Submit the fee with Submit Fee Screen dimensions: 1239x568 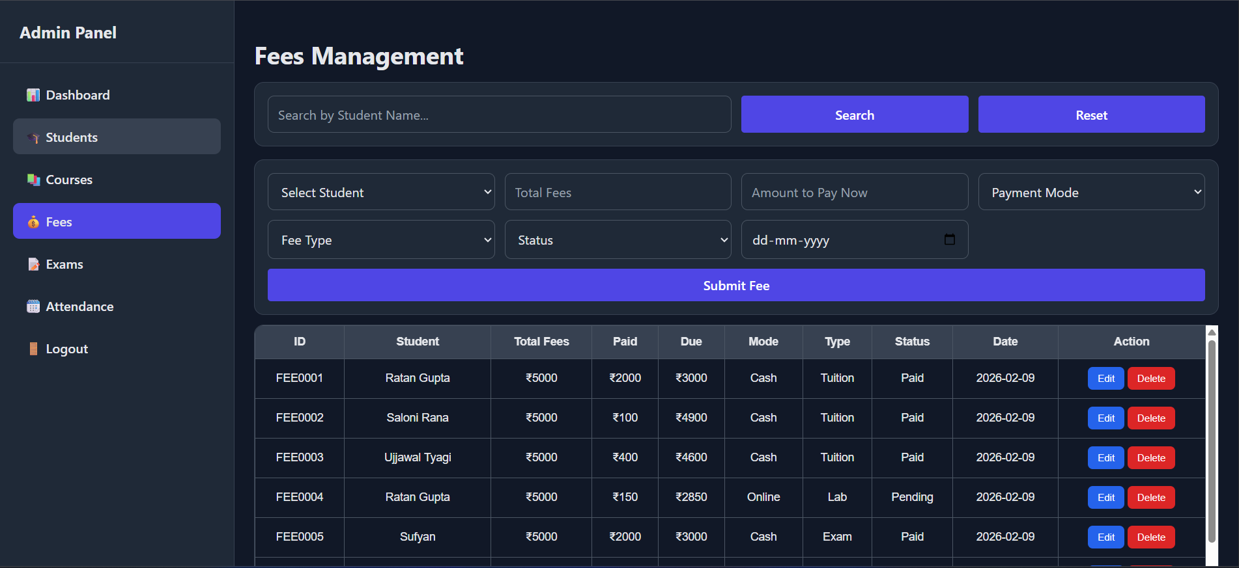click(x=736, y=285)
